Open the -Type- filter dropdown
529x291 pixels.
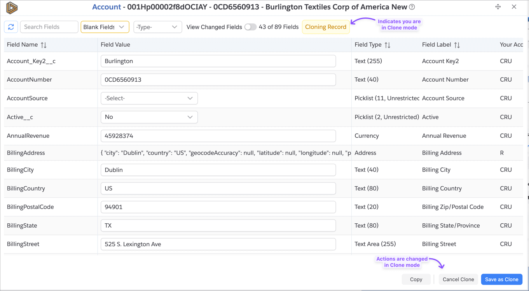pos(157,27)
